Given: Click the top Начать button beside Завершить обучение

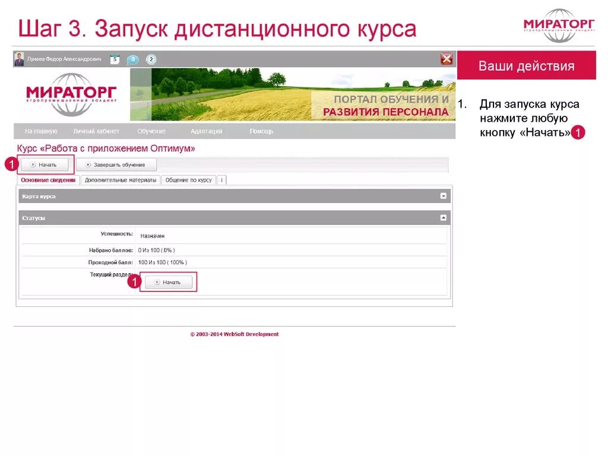Looking at the screenshot, I should (x=45, y=165).
